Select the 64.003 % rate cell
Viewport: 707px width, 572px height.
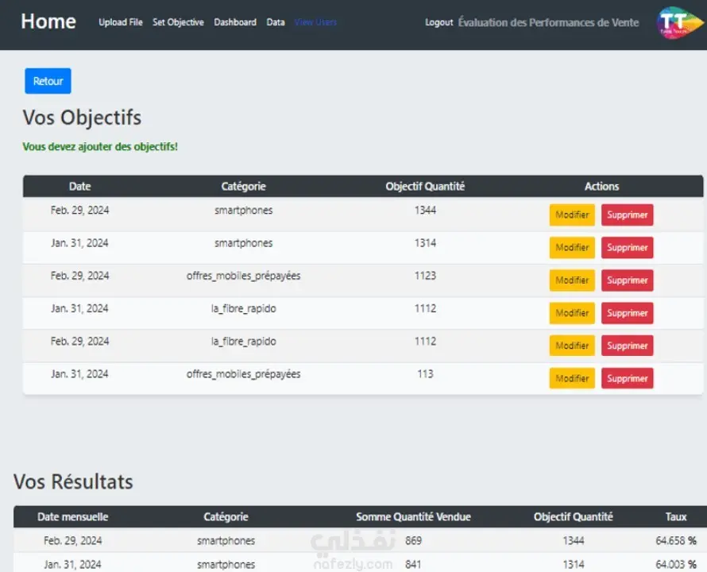coord(676,564)
